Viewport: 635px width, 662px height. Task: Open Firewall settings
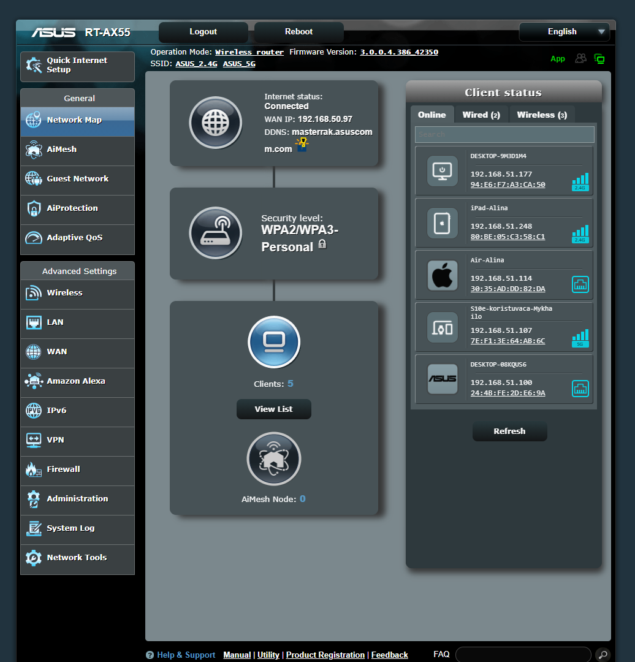pos(77,471)
